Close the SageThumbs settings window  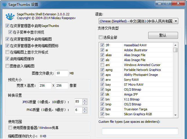click(178, 3)
